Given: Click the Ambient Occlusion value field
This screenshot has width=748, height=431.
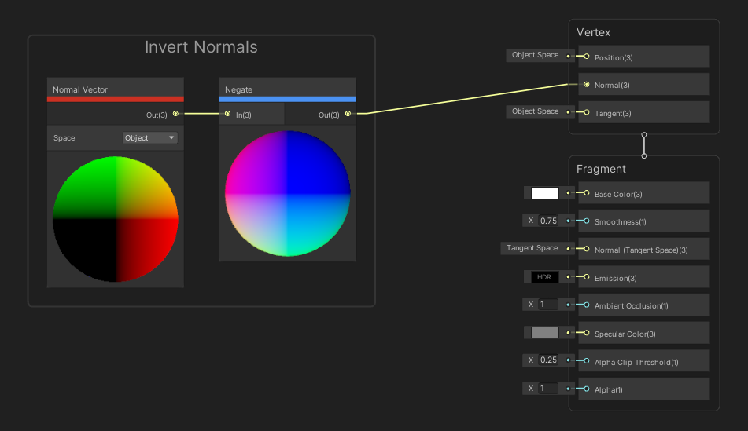Looking at the screenshot, I should click(548, 305).
